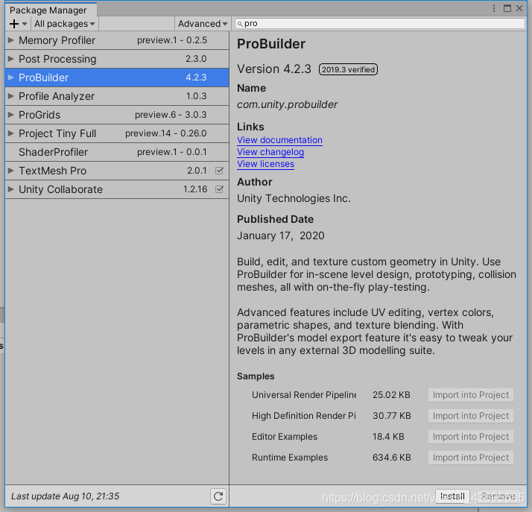
Task: Expand Project Tiny Full versions arrow
Action: (11, 133)
